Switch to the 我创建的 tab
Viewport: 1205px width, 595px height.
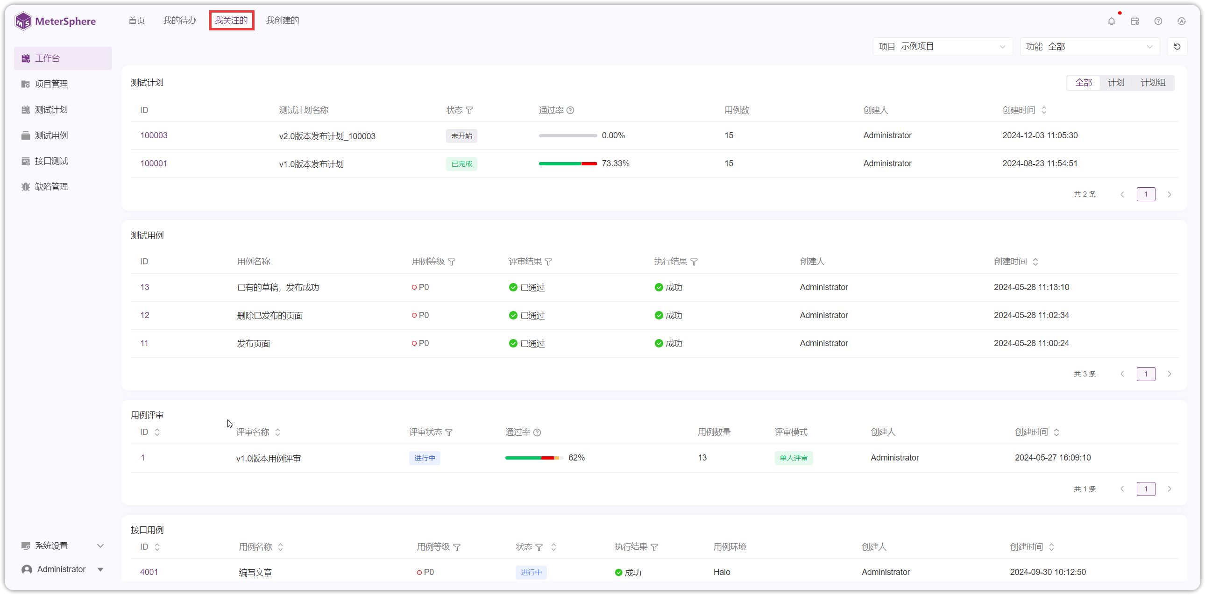click(282, 21)
